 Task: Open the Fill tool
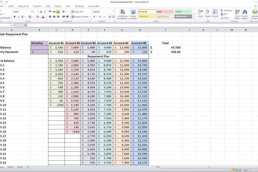tap(224, 14)
